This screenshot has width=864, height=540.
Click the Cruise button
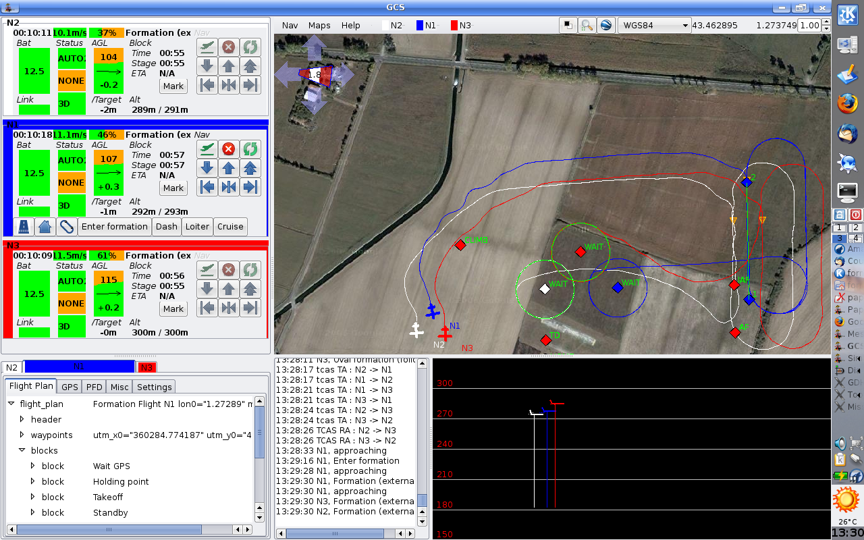point(230,227)
